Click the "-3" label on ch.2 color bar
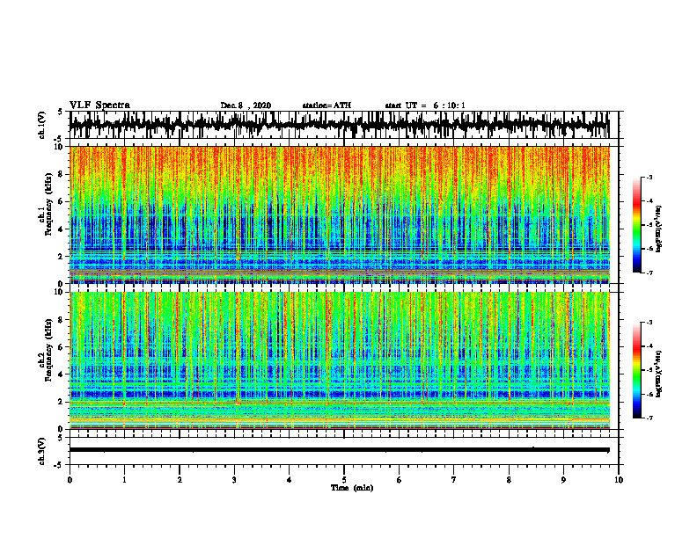 649,323
